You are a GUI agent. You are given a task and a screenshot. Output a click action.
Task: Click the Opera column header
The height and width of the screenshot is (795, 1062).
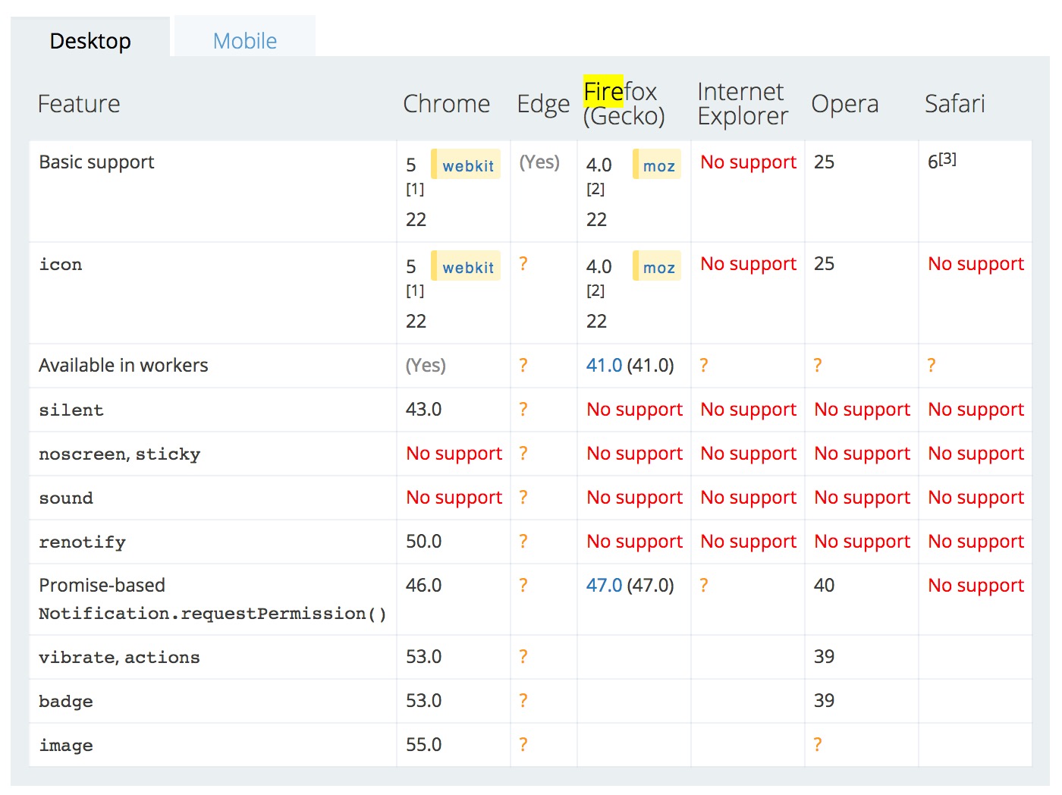pos(844,104)
